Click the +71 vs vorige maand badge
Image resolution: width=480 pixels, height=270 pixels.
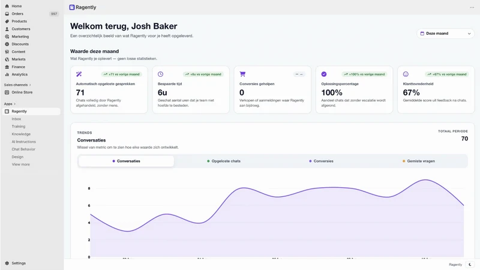point(122,74)
